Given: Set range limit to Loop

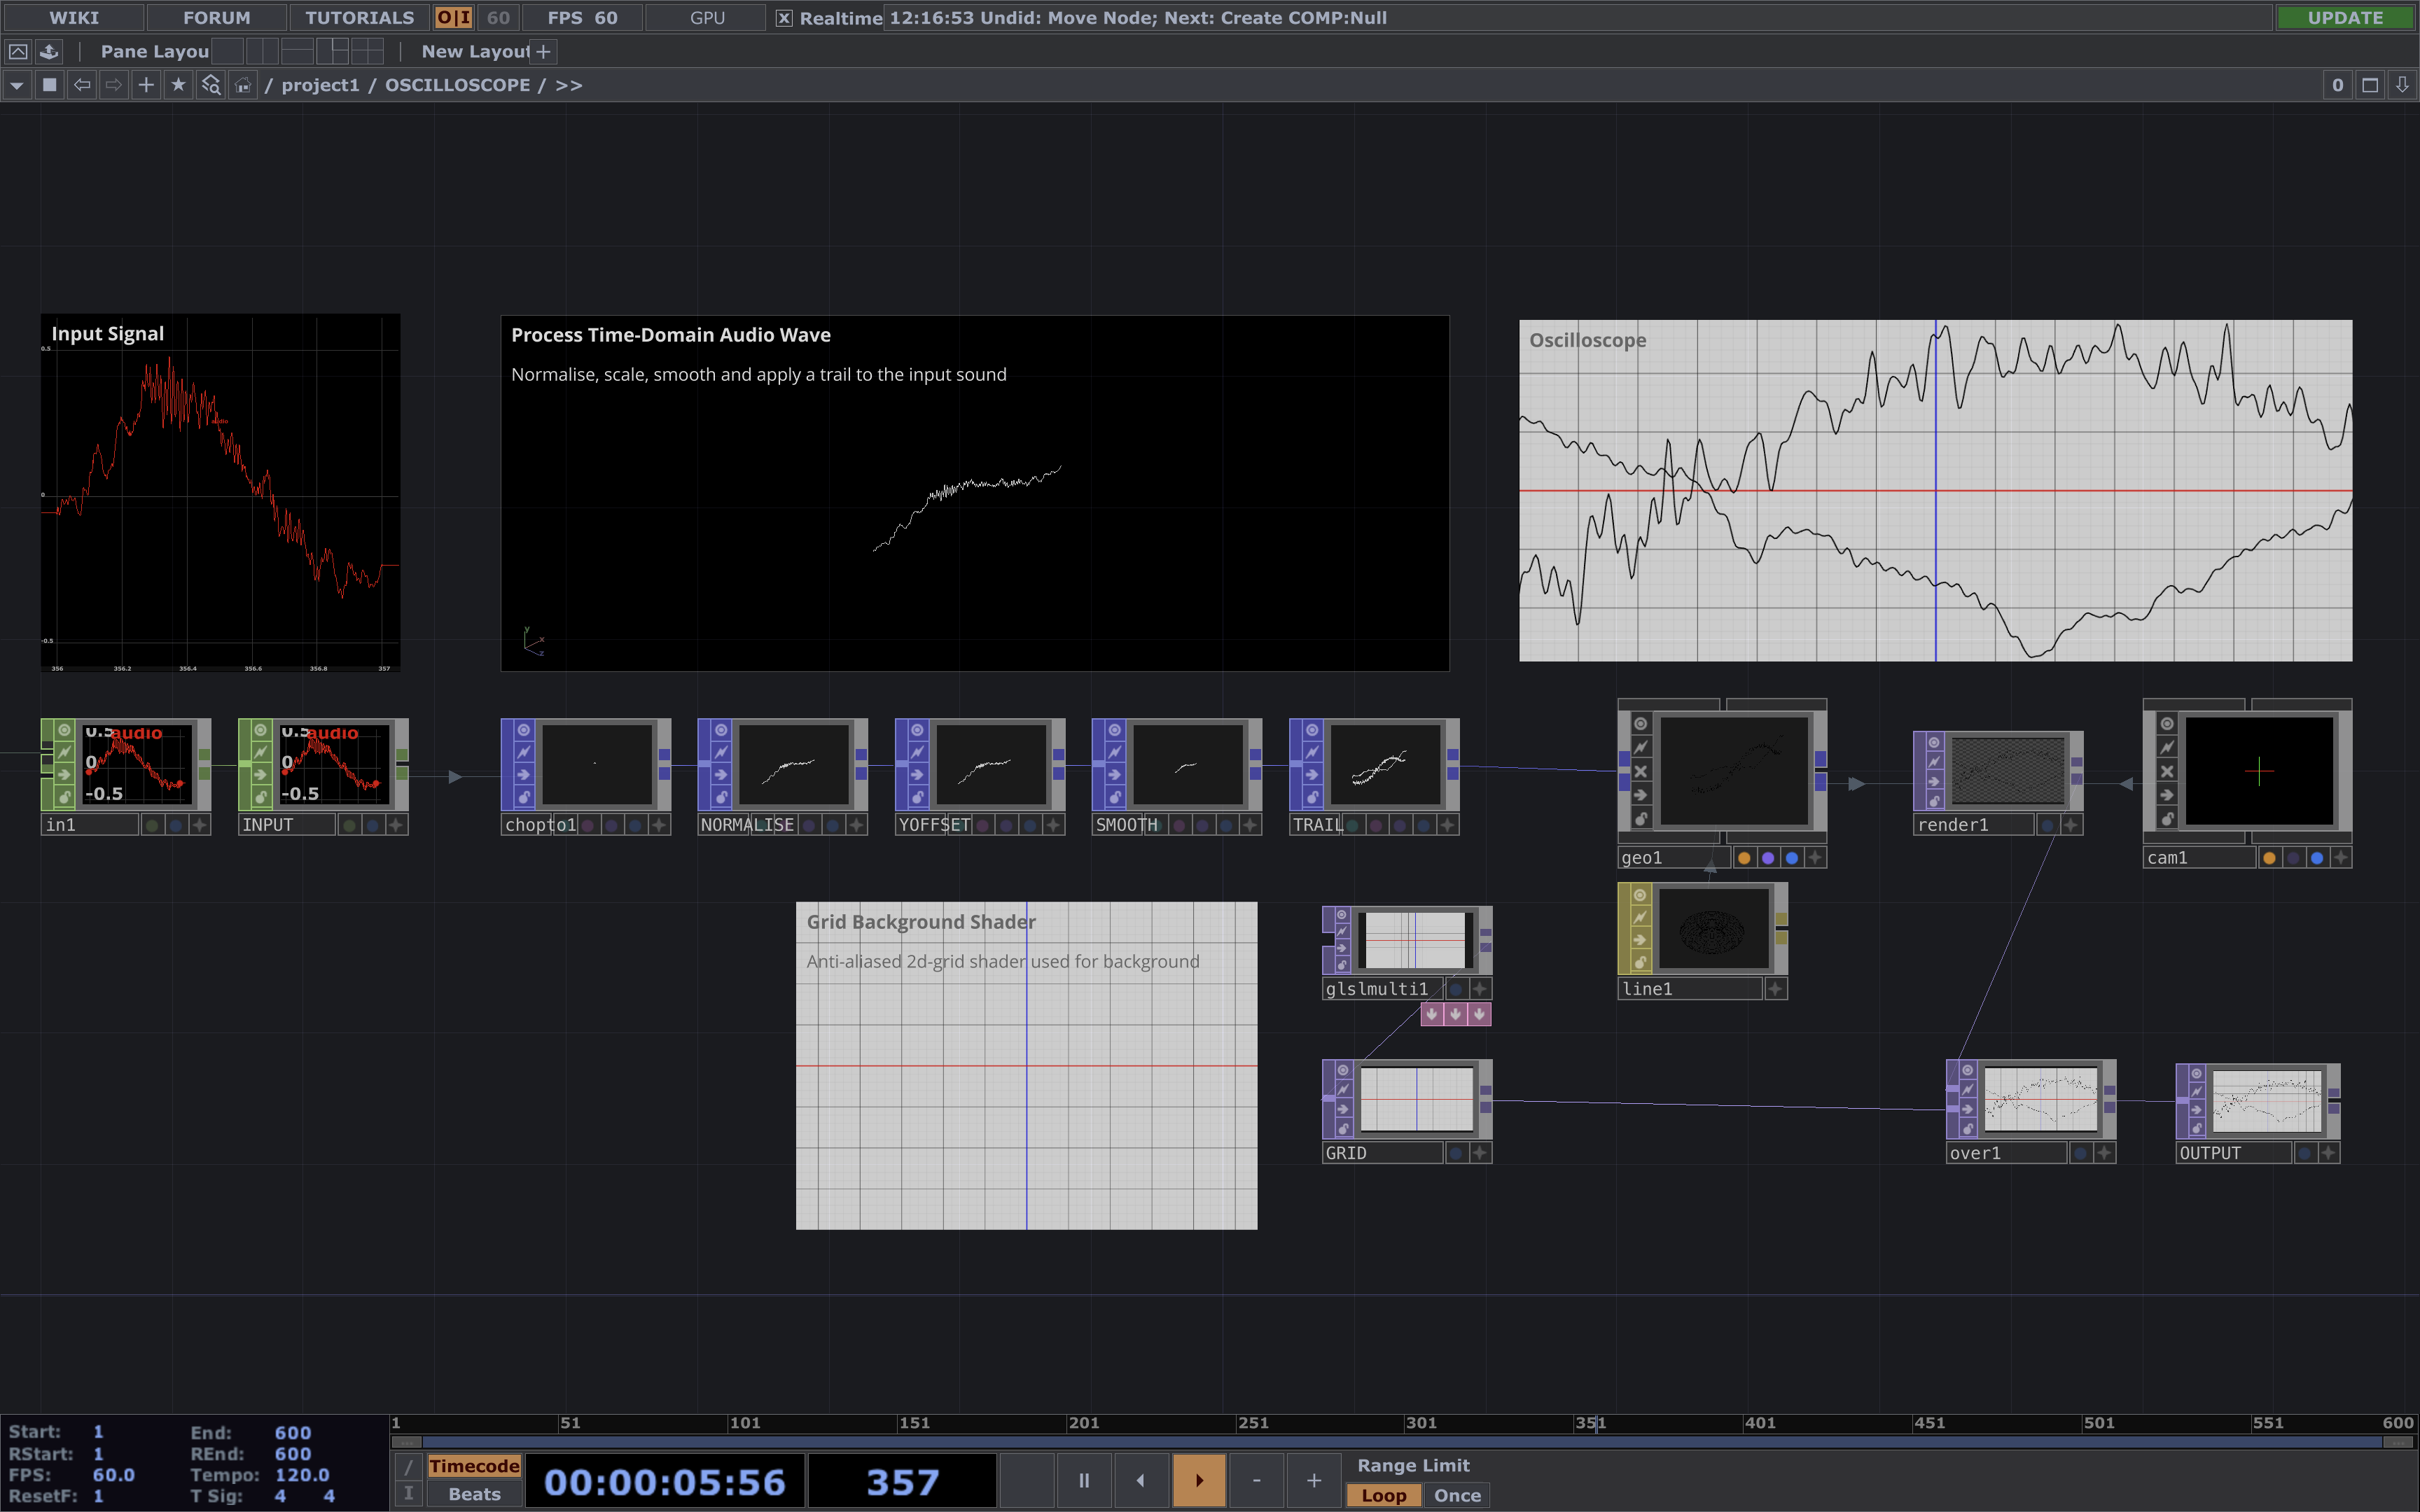Looking at the screenshot, I should click(1384, 1495).
